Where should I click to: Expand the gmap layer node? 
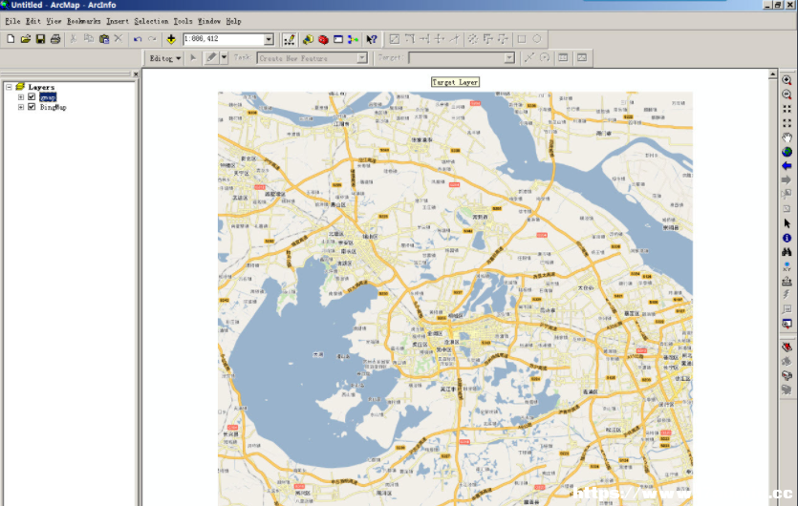[x=21, y=96]
